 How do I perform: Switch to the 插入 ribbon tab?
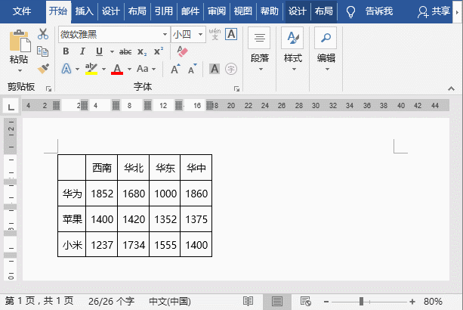[85, 11]
